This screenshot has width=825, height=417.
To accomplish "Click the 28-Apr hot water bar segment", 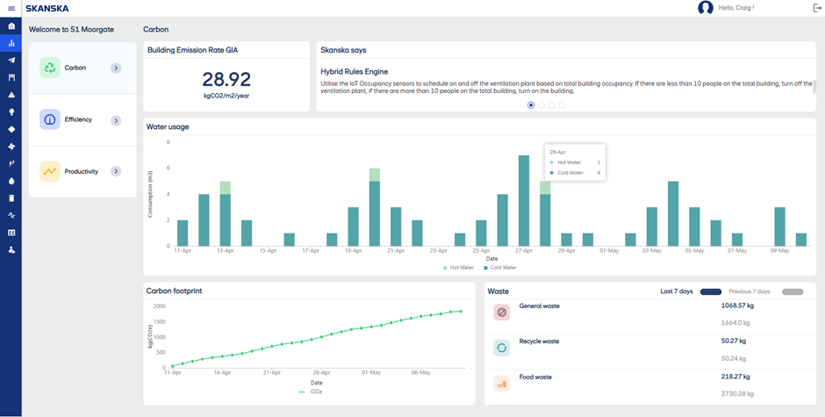I will click(545, 188).
